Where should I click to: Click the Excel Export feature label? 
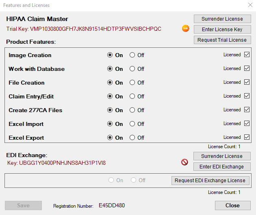26,138
